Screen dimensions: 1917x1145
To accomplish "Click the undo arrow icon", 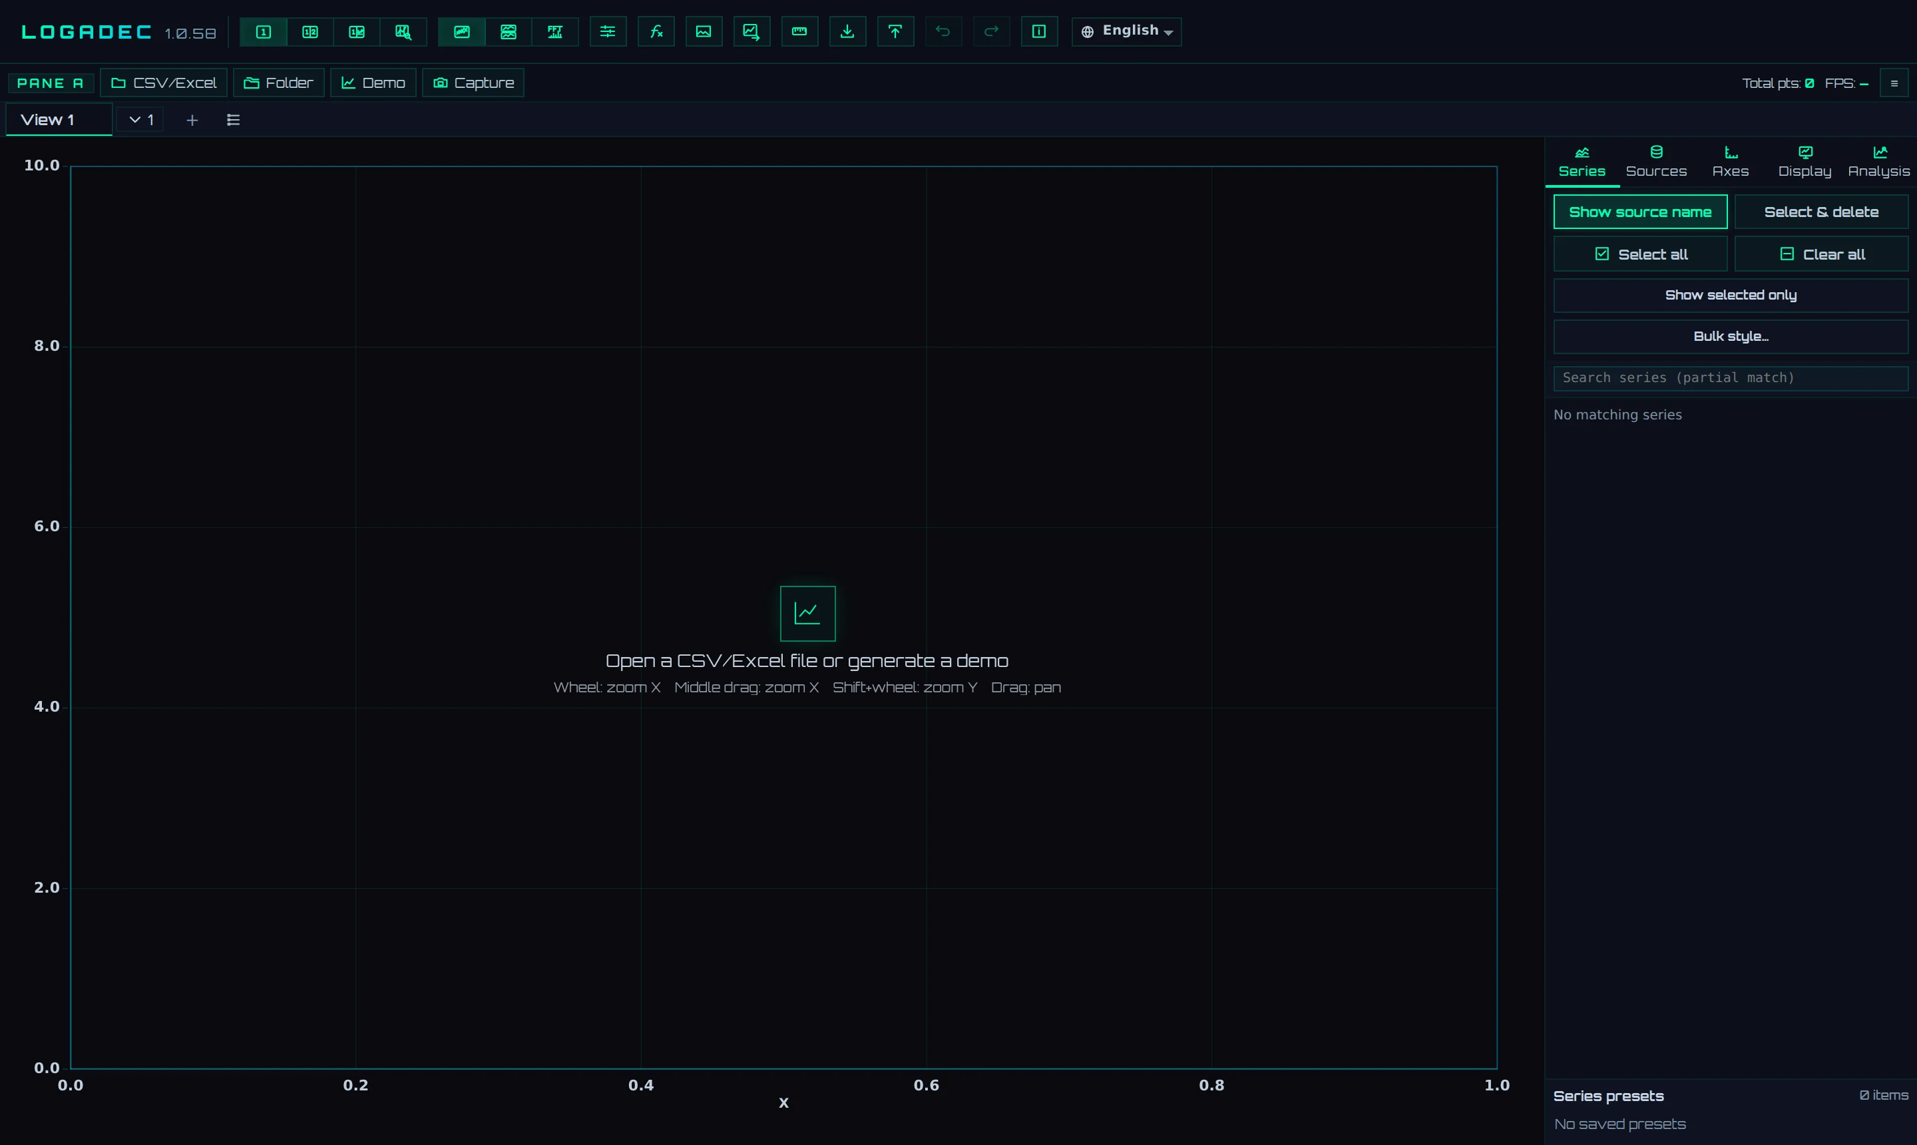I will (943, 32).
